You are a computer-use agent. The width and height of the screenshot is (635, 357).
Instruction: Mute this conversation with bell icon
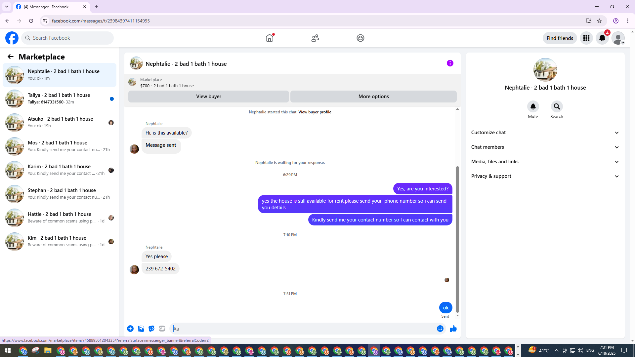533,106
